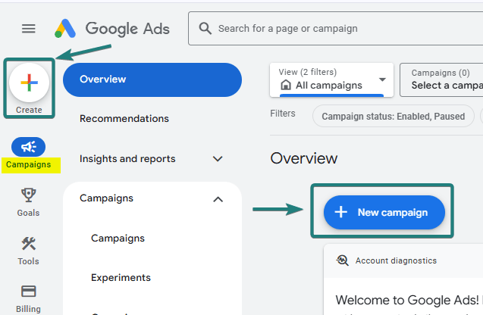
Task: Click the All campaigns home icon
Action: (286, 85)
